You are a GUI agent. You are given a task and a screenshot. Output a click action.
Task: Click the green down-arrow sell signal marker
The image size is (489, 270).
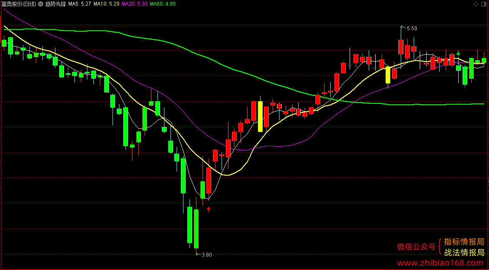(x=458, y=53)
